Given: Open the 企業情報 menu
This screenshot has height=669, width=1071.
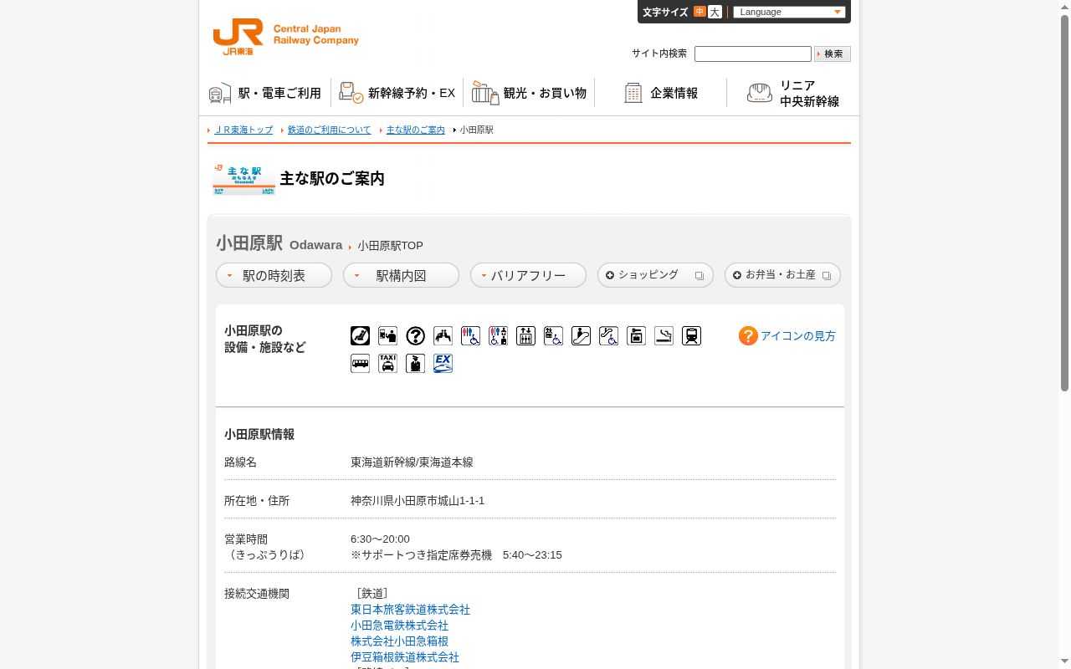Looking at the screenshot, I should click(x=661, y=93).
